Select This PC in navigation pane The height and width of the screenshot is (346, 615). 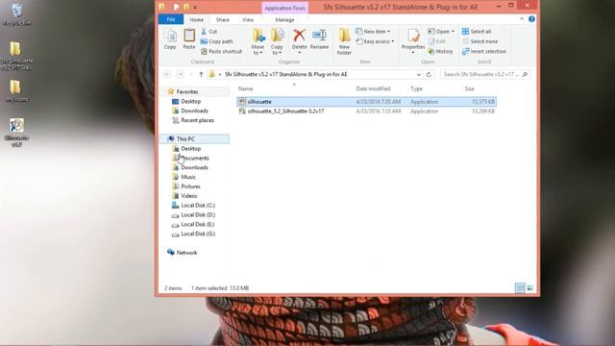[x=185, y=138]
